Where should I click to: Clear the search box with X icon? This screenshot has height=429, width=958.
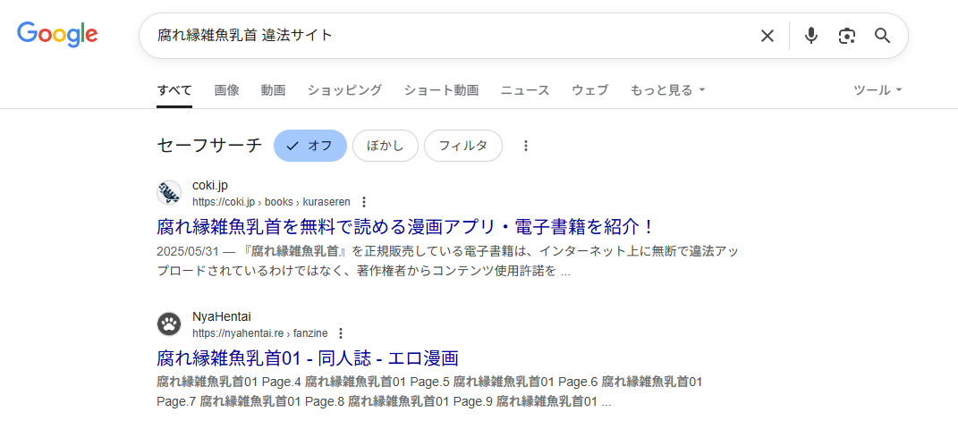tap(767, 36)
